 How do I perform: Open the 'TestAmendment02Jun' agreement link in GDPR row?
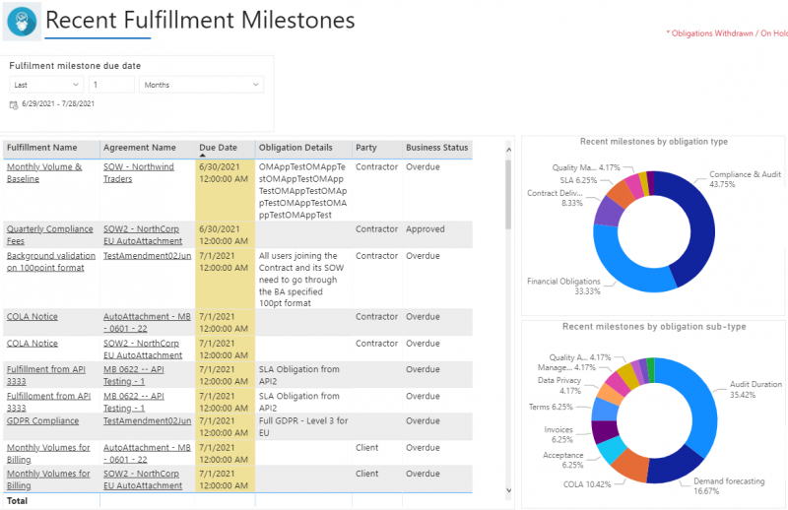pos(147,420)
